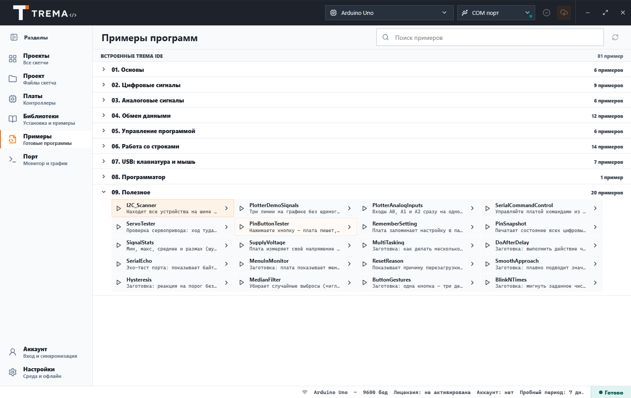Run the SupplyVoltage play icon
631x398 pixels.
point(242,246)
